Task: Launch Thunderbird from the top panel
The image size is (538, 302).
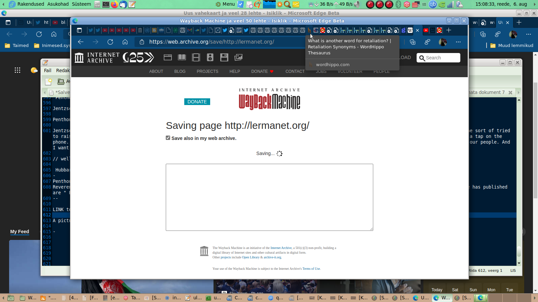Action: click(x=123, y=4)
